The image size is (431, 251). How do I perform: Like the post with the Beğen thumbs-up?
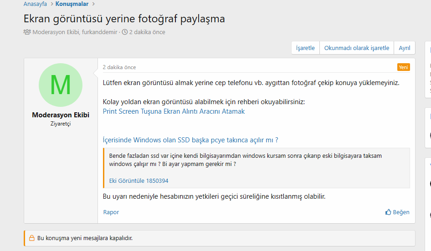397,212
